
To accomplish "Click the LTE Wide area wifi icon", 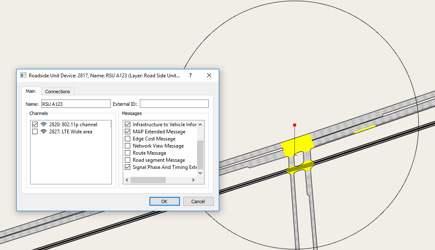I will pyautogui.click(x=43, y=132).
